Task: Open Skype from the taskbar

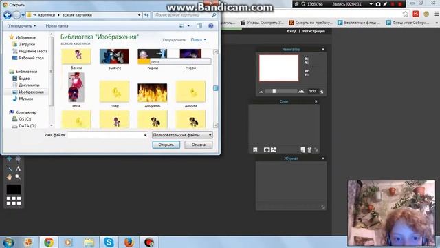Action: (109, 242)
